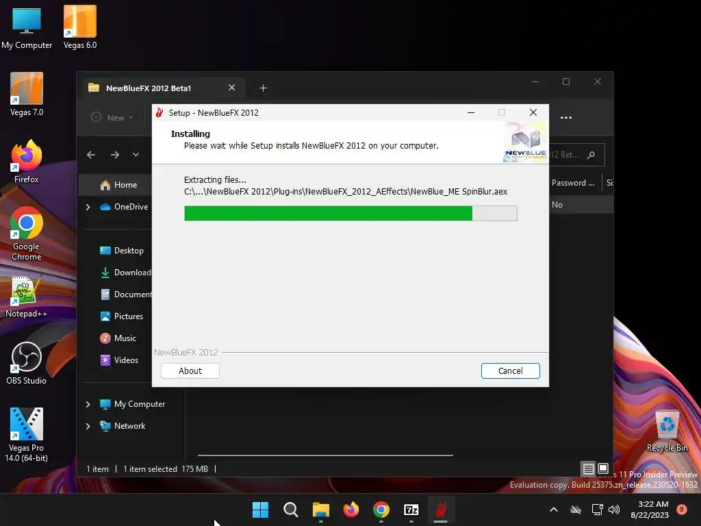Image resolution: width=701 pixels, height=526 pixels.
Task: Close the NewBlueFX 2012 Beta1 tab
Action: tap(231, 88)
